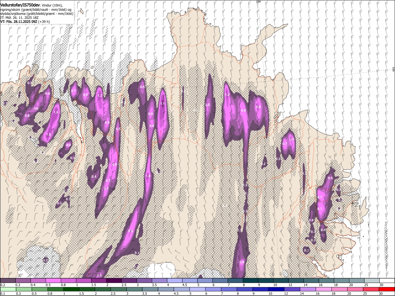Click upper legend swatch between 20 and 25
The height and width of the screenshot is (296, 395).
click(x=357, y=281)
